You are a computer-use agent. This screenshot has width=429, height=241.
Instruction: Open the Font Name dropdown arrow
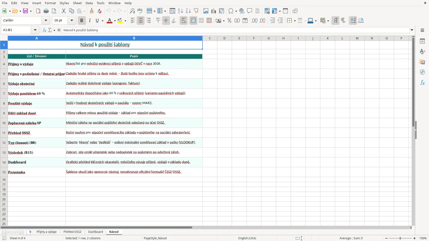46,21
